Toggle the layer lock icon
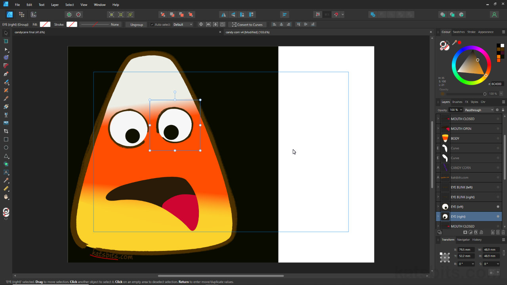507x285 pixels. [x=503, y=110]
